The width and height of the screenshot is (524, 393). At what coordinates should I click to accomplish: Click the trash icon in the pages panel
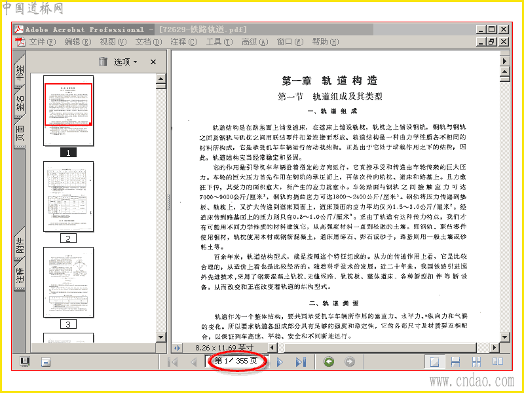coord(103,62)
